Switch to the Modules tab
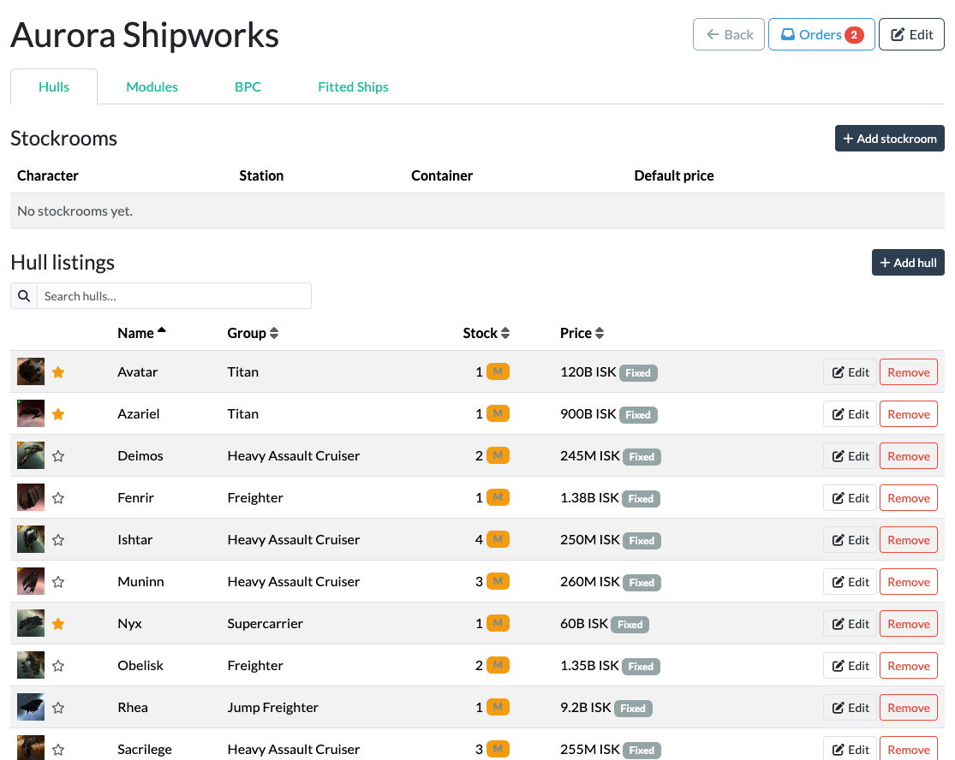This screenshot has width=955, height=760. 152,87
